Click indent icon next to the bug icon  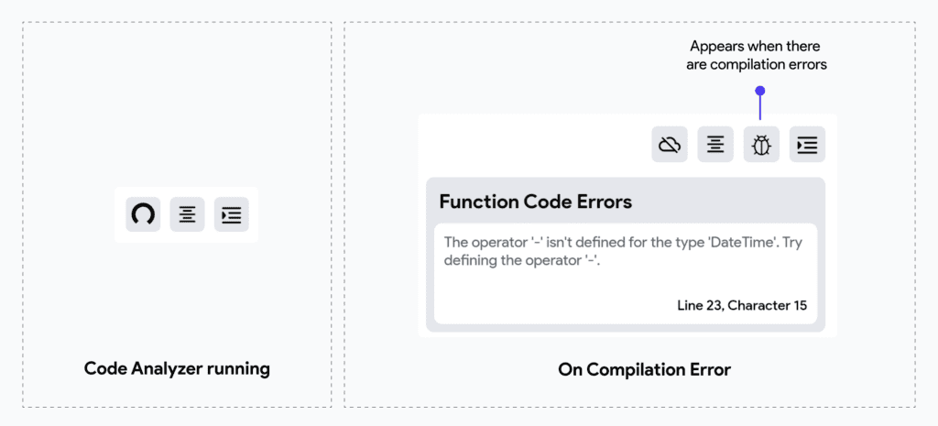click(807, 145)
